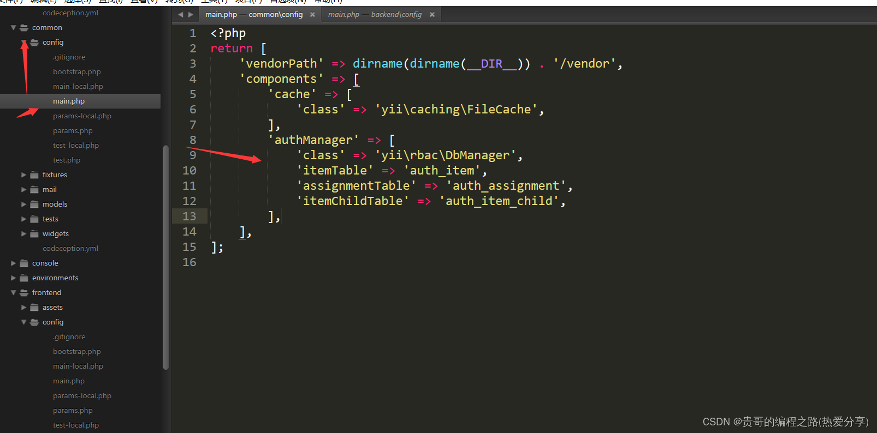Open params-local.php under common config
The image size is (877, 433).
click(x=82, y=116)
